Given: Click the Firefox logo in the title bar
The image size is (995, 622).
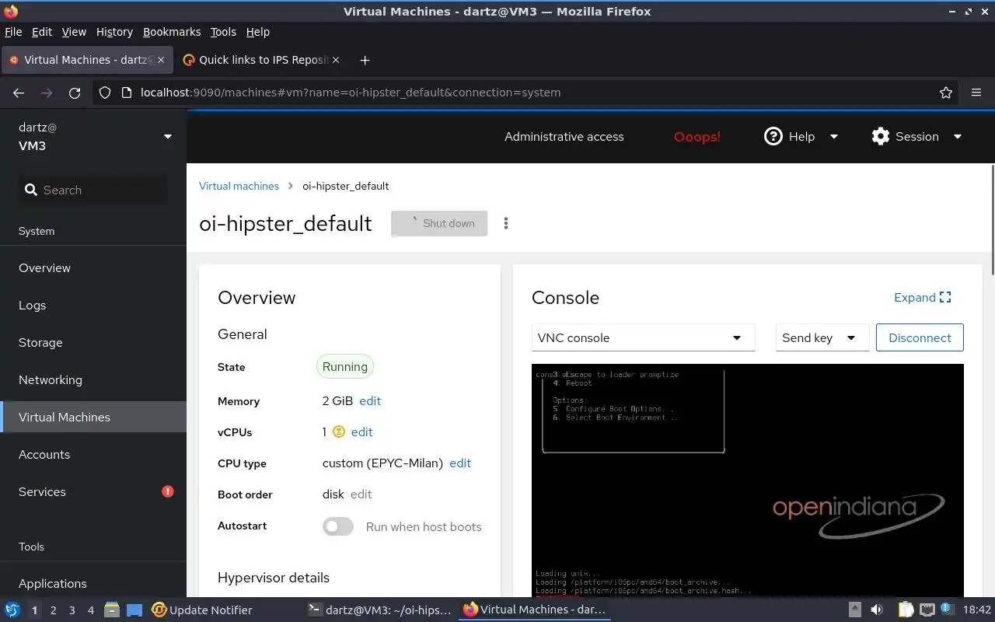Looking at the screenshot, I should pyautogui.click(x=10, y=11).
